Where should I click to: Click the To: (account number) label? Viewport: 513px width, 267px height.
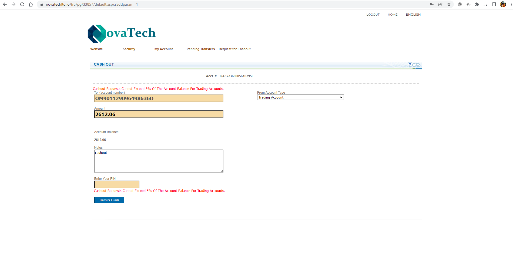coord(110,93)
